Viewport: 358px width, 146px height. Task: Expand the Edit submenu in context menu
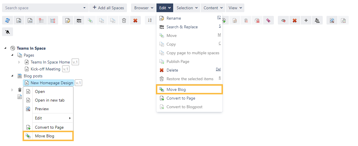(53, 118)
